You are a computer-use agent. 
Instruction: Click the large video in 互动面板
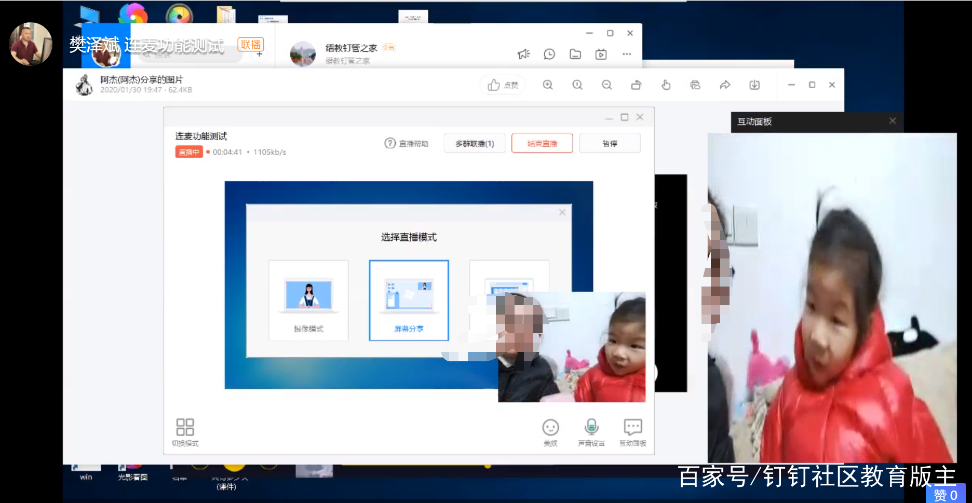pos(832,297)
